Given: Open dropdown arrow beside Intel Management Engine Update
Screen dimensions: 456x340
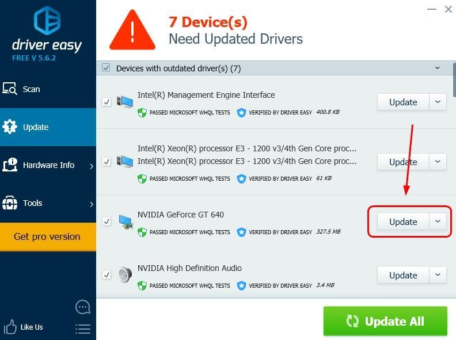Looking at the screenshot, I should (x=438, y=102).
